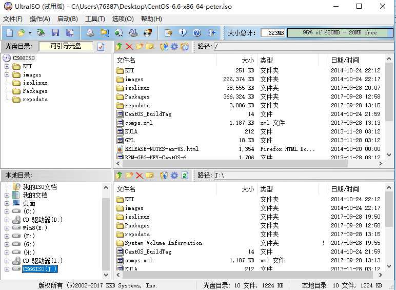Click the 可引导光盘 bootable disc field
Screen dimensions: 396x290
point(66,46)
